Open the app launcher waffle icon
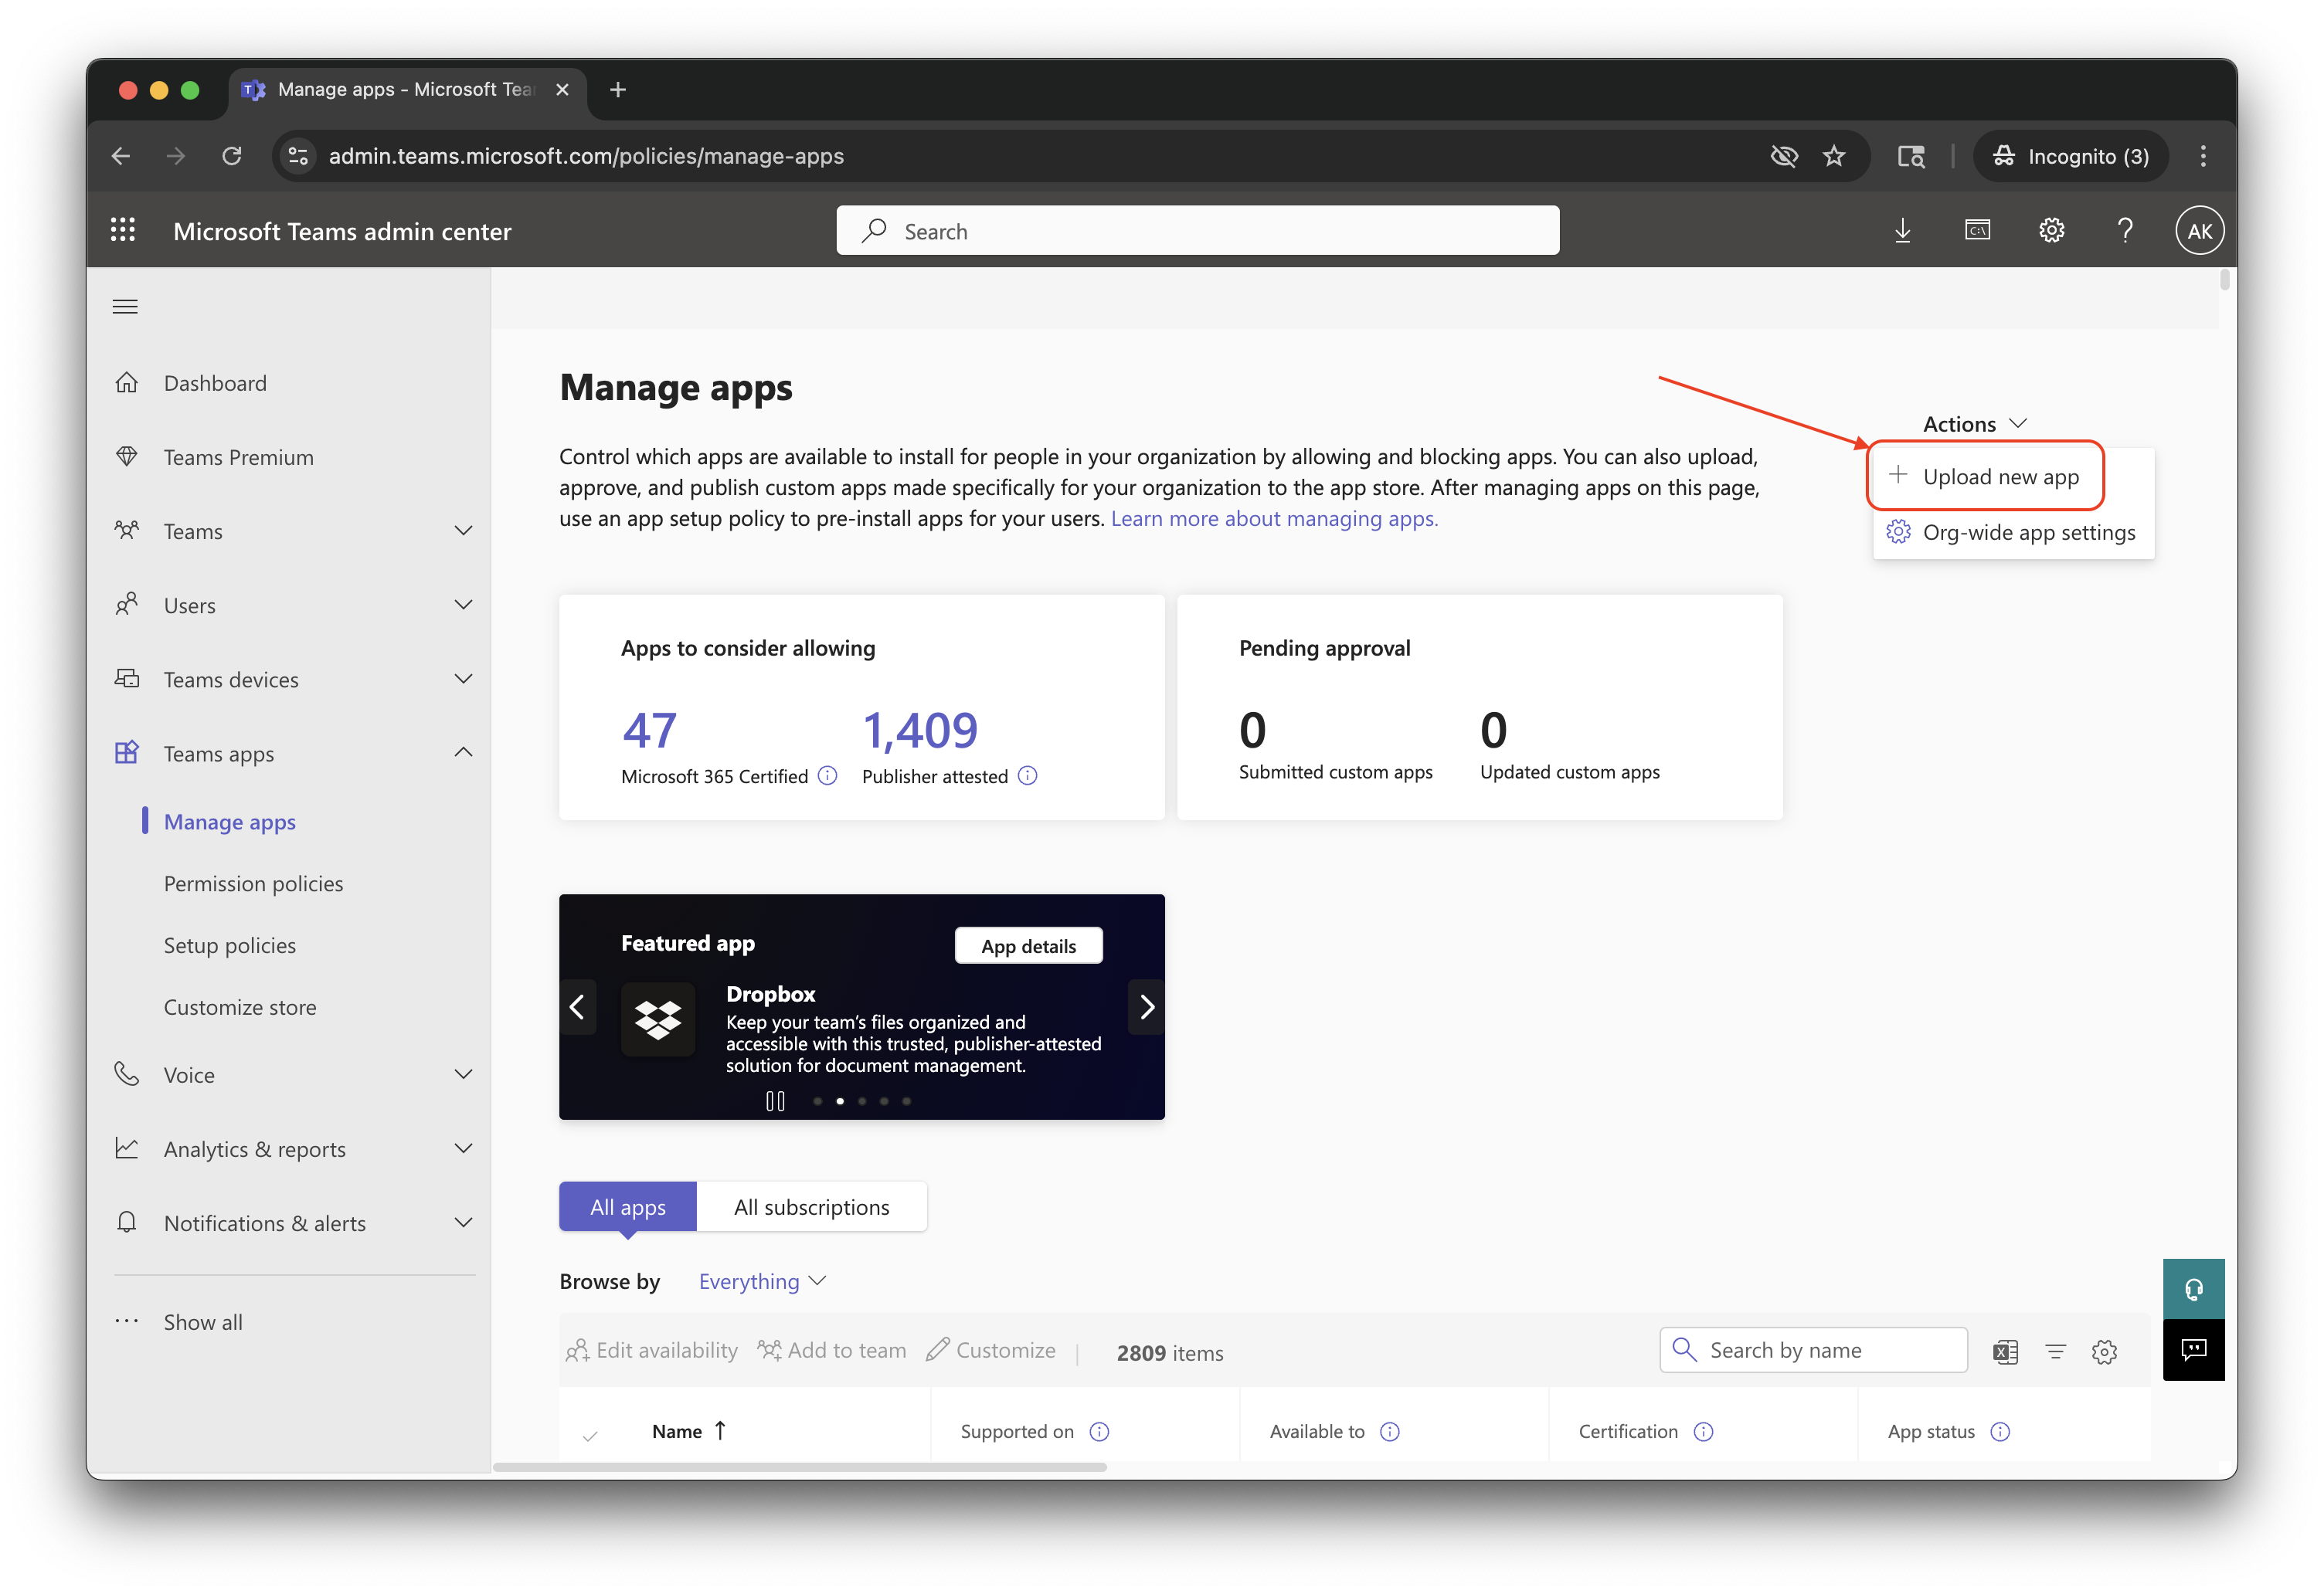 pos(123,231)
